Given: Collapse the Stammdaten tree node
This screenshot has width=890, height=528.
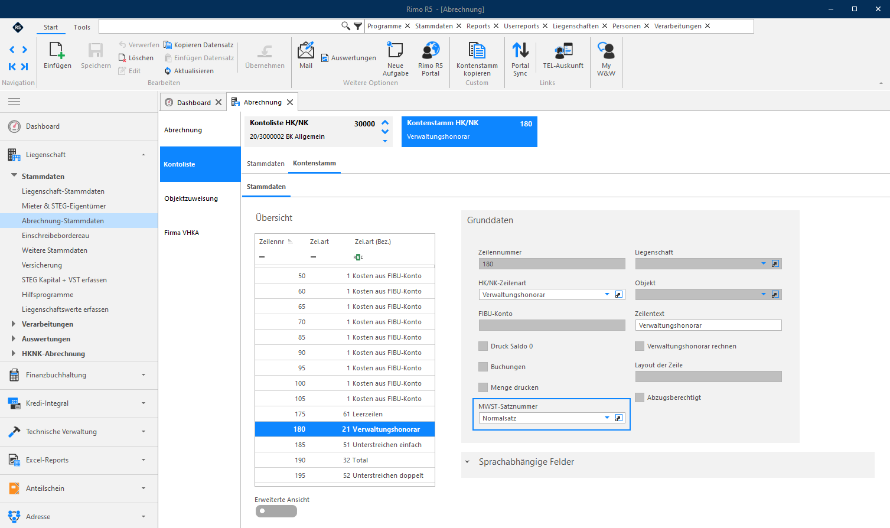Looking at the screenshot, I should tap(14, 175).
